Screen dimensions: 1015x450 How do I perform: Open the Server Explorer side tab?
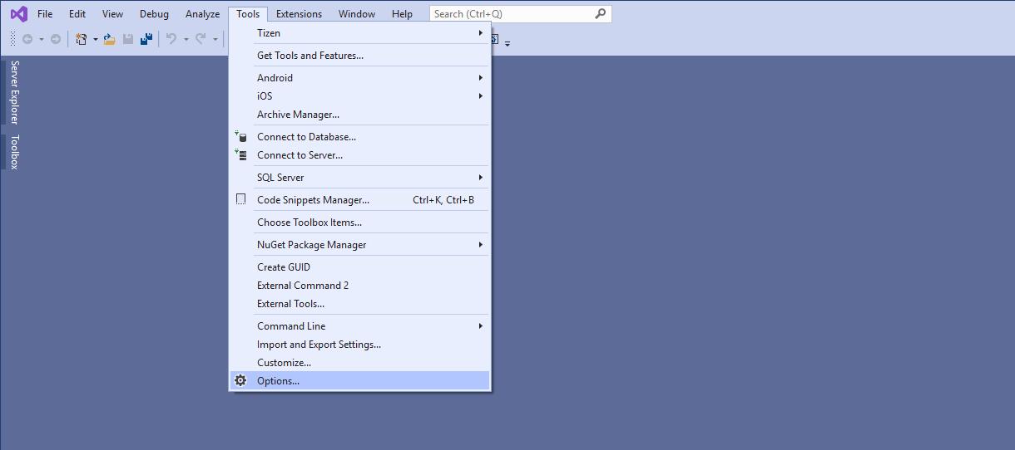[x=14, y=91]
